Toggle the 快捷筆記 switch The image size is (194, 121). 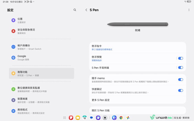181,90
